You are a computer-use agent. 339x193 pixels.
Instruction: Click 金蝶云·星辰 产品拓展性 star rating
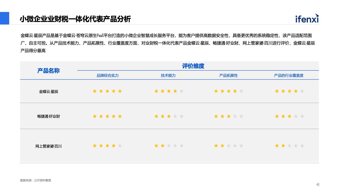tap(229, 91)
